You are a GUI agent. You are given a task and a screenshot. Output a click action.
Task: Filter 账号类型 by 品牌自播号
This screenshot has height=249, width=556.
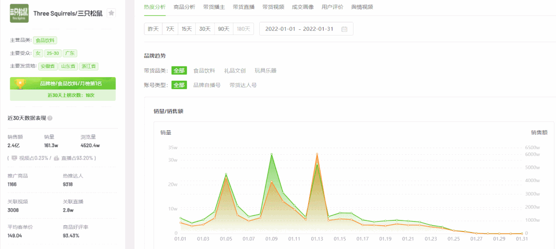207,85
